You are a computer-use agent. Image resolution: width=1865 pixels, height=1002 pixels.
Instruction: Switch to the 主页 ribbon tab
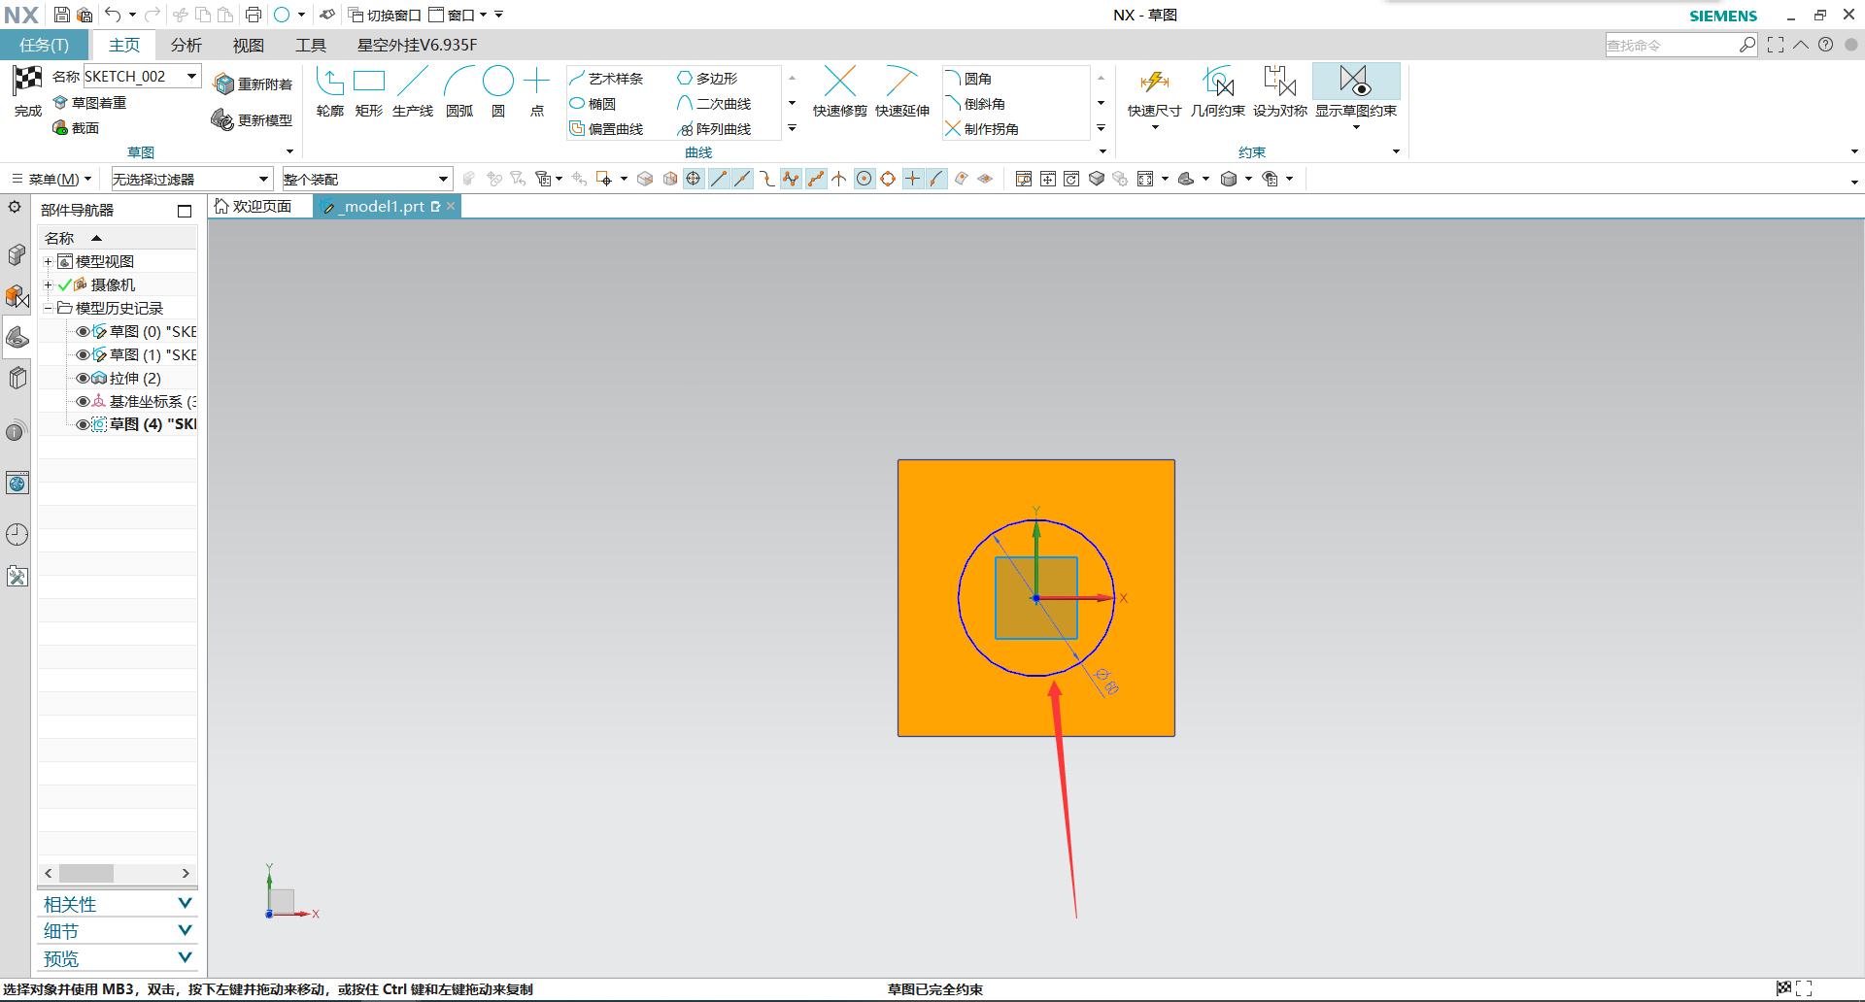click(x=124, y=45)
